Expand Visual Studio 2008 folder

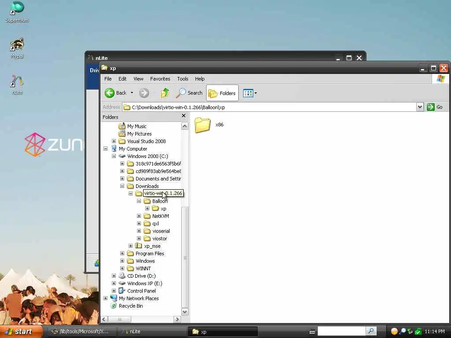pyautogui.click(x=114, y=141)
